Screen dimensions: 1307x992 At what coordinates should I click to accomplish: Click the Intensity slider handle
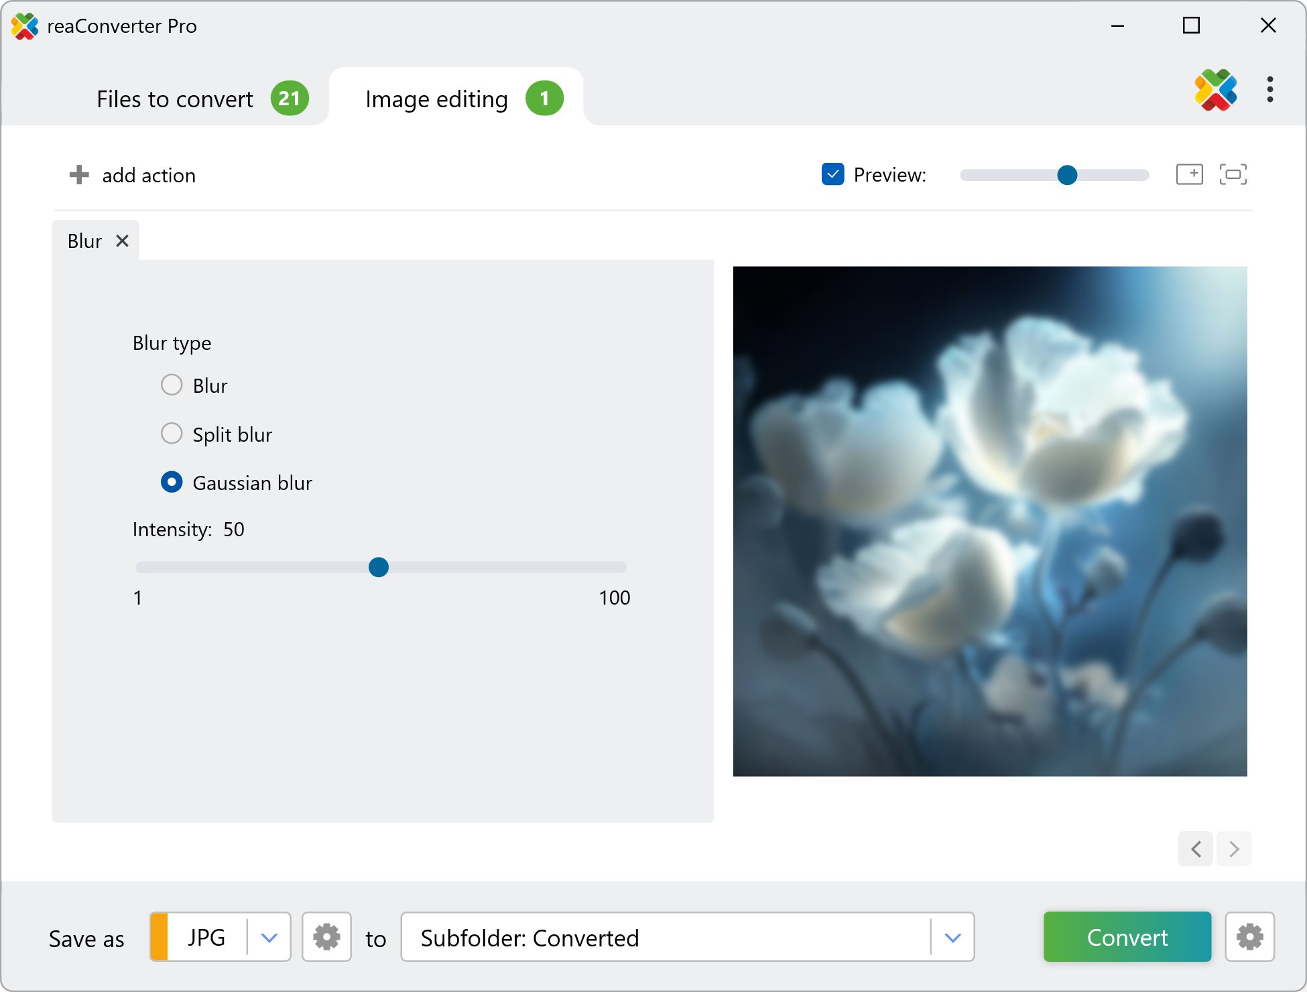pyautogui.click(x=379, y=567)
